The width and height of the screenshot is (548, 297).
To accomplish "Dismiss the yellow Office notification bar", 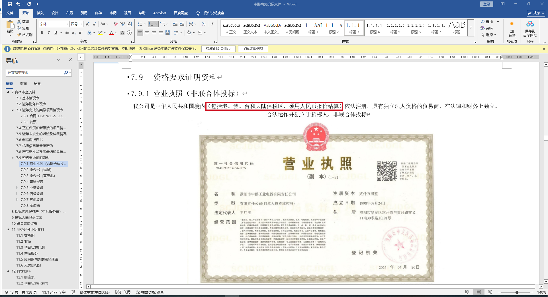I will (544, 49).
